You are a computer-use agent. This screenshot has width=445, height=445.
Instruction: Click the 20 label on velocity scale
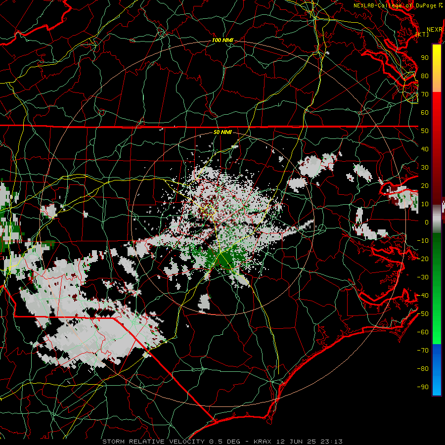[x=425, y=185]
